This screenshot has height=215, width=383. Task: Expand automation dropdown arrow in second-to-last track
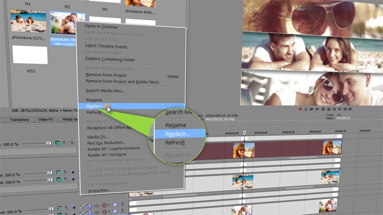[x=109, y=205]
